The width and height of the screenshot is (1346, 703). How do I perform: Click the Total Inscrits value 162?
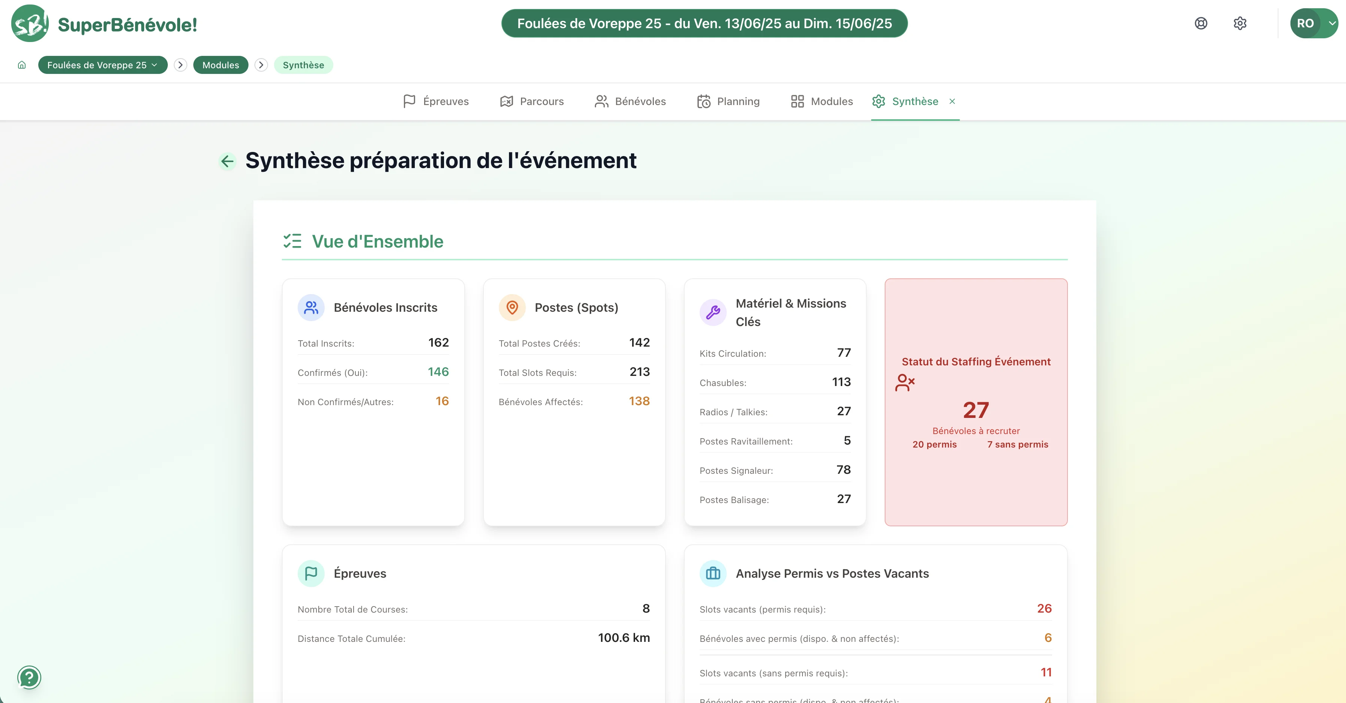[x=438, y=342]
